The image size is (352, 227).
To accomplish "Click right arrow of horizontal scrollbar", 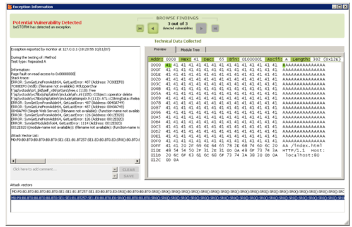I will pyautogui.click(x=137, y=161).
